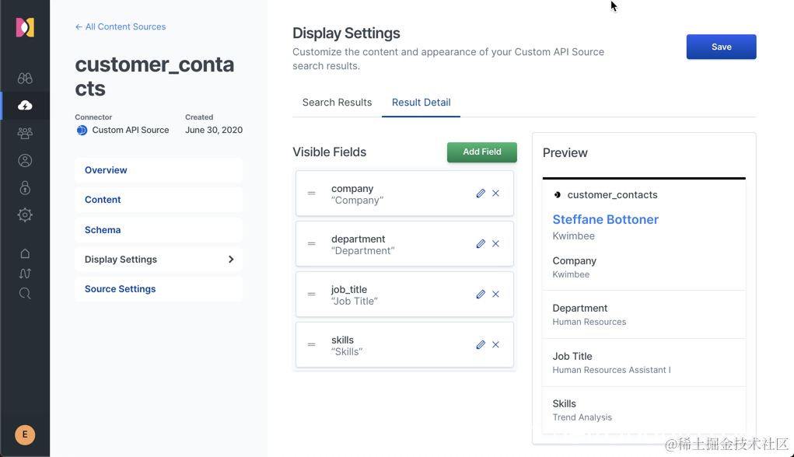The image size is (794, 457).
Task: Remove the department field with X icon
Action: tap(496, 244)
